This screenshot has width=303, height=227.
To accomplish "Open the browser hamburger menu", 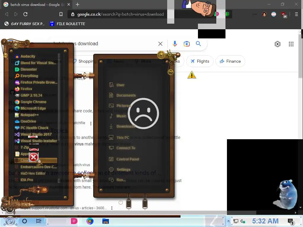I will click(x=296, y=14).
